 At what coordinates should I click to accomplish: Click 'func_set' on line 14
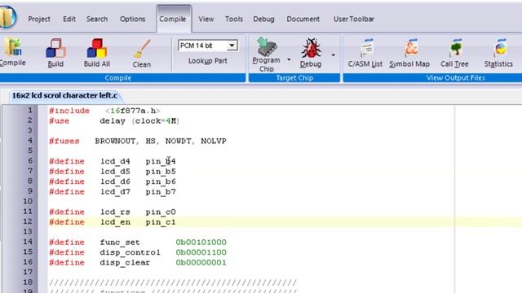click(x=120, y=243)
